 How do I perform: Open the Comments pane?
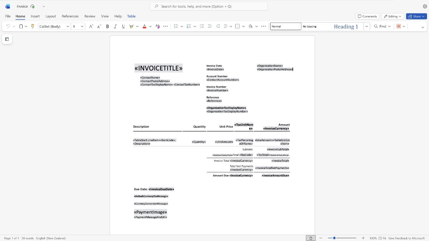point(367,16)
